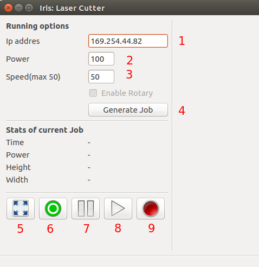Click the Enable Rotary label text
Image resolution: width=259 pixels, height=267 pixels.
click(127, 93)
